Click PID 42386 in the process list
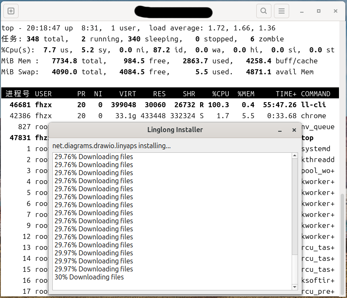 click(x=20, y=116)
